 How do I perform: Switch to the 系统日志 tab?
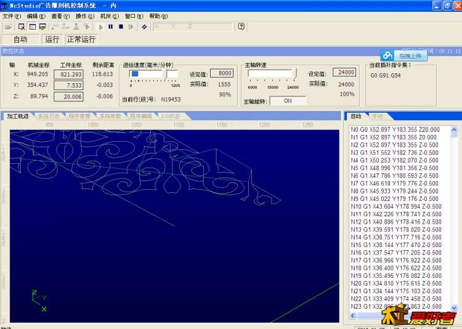(49, 116)
